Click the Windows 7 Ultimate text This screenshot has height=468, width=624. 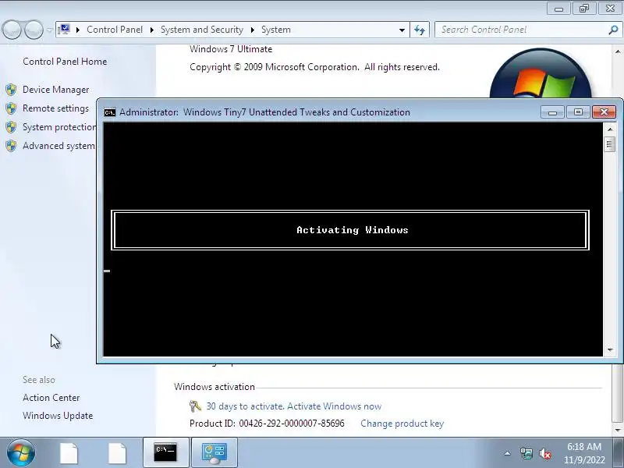[x=231, y=49]
